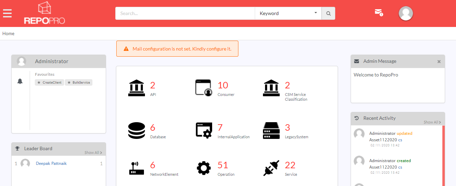The width and height of the screenshot is (456, 186).
Task: Open the user profile avatar menu
Action: pyautogui.click(x=406, y=13)
